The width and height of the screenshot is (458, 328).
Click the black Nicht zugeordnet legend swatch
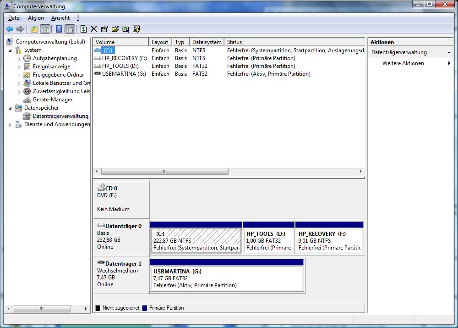98,308
